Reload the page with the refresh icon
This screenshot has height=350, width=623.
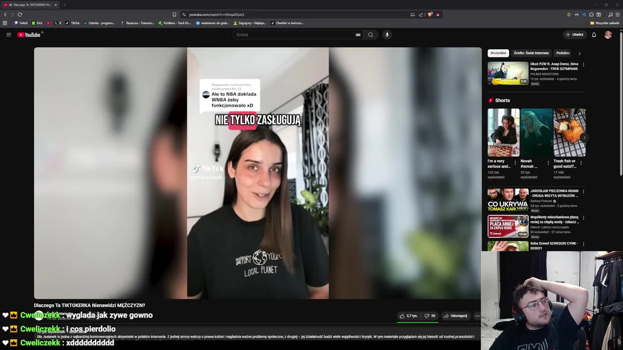[19, 15]
